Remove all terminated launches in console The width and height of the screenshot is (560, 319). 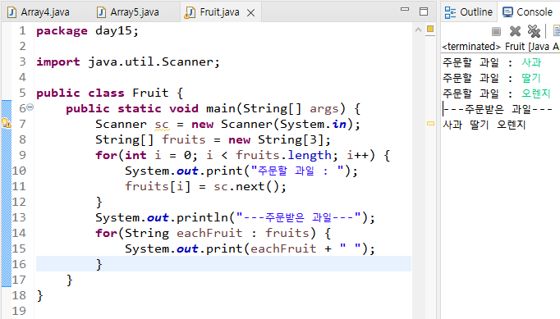(534, 31)
